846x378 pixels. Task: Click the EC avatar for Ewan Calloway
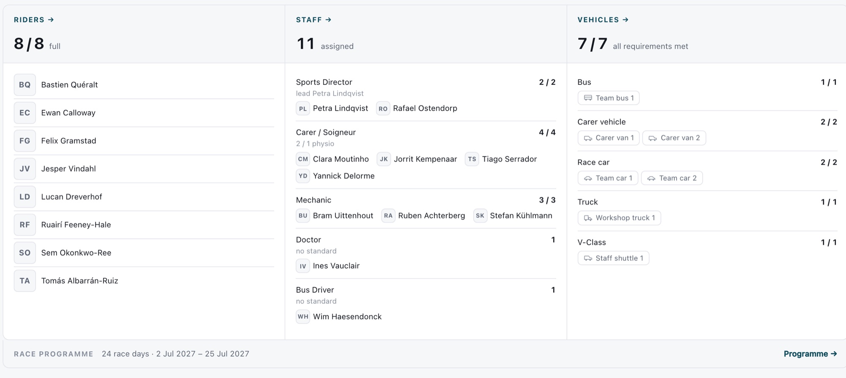[25, 113]
